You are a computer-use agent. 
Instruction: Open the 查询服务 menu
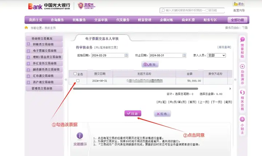(57, 20)
